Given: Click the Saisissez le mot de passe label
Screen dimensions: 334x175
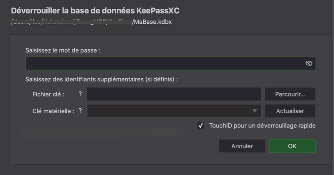Looking at the screenshot, I should tap(63, 50).
